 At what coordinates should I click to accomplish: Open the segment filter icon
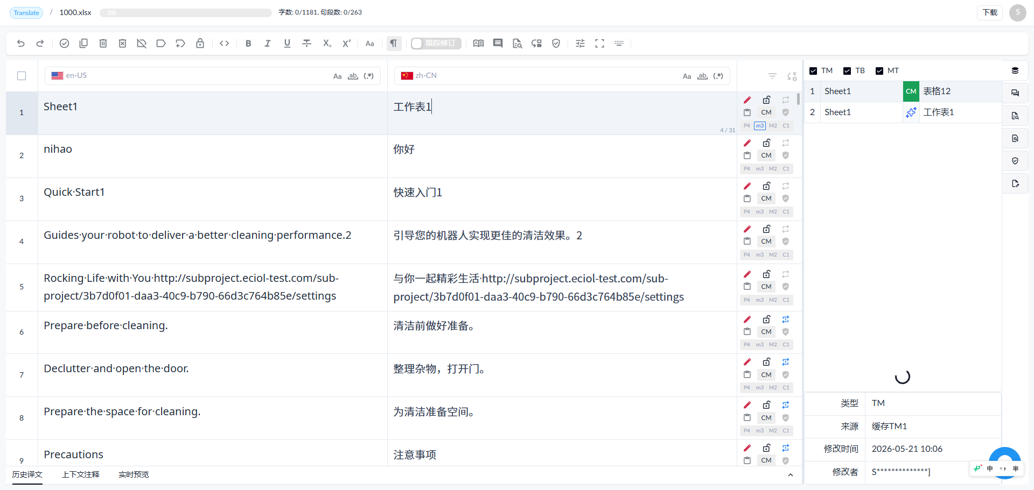pyautogui.click(x=772, y=76)
